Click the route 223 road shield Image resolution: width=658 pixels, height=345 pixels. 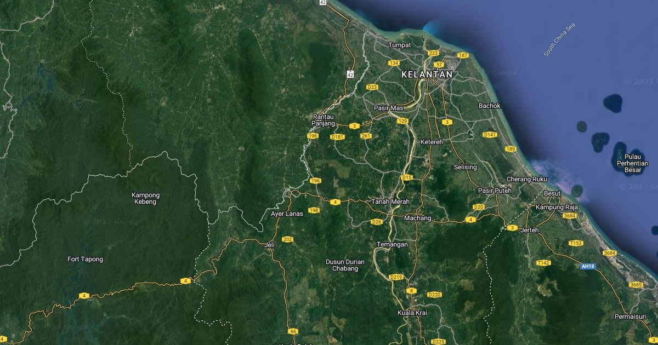tap(433, 53)
